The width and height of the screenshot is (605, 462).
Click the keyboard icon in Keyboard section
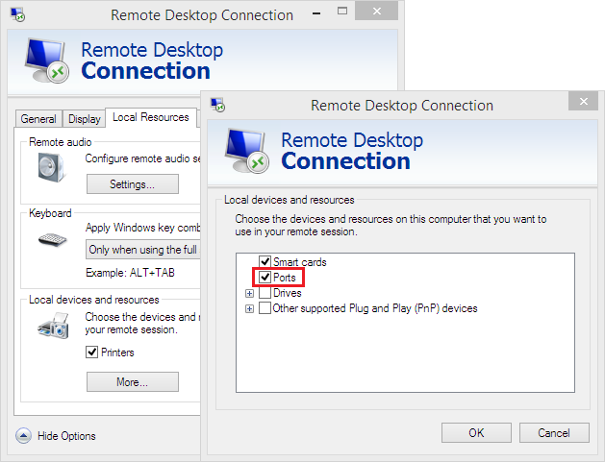coord(53,237)
